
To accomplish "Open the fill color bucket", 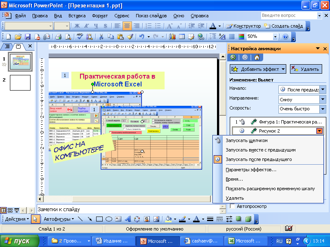I will (x=168, y=219).
